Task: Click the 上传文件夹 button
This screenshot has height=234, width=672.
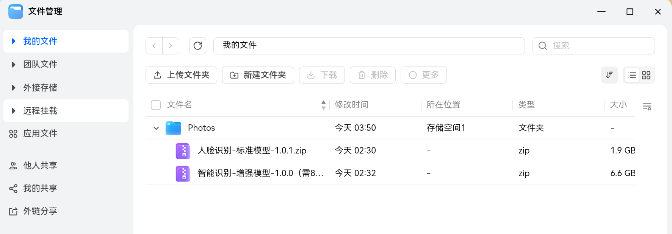Action: (x=181, y=75)
